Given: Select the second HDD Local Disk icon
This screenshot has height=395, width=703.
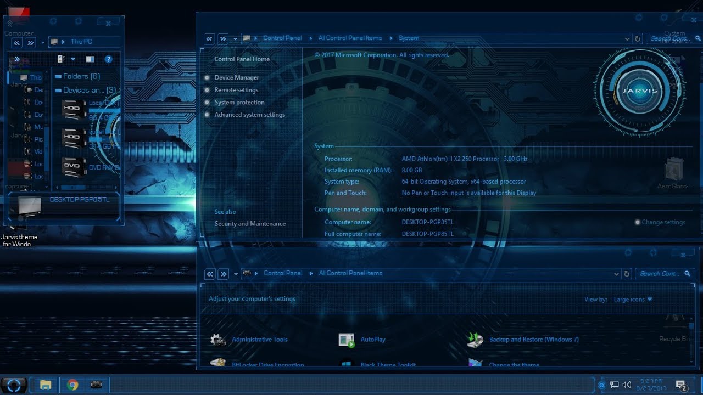Looking at the screenshot, I should click(74, 138).
